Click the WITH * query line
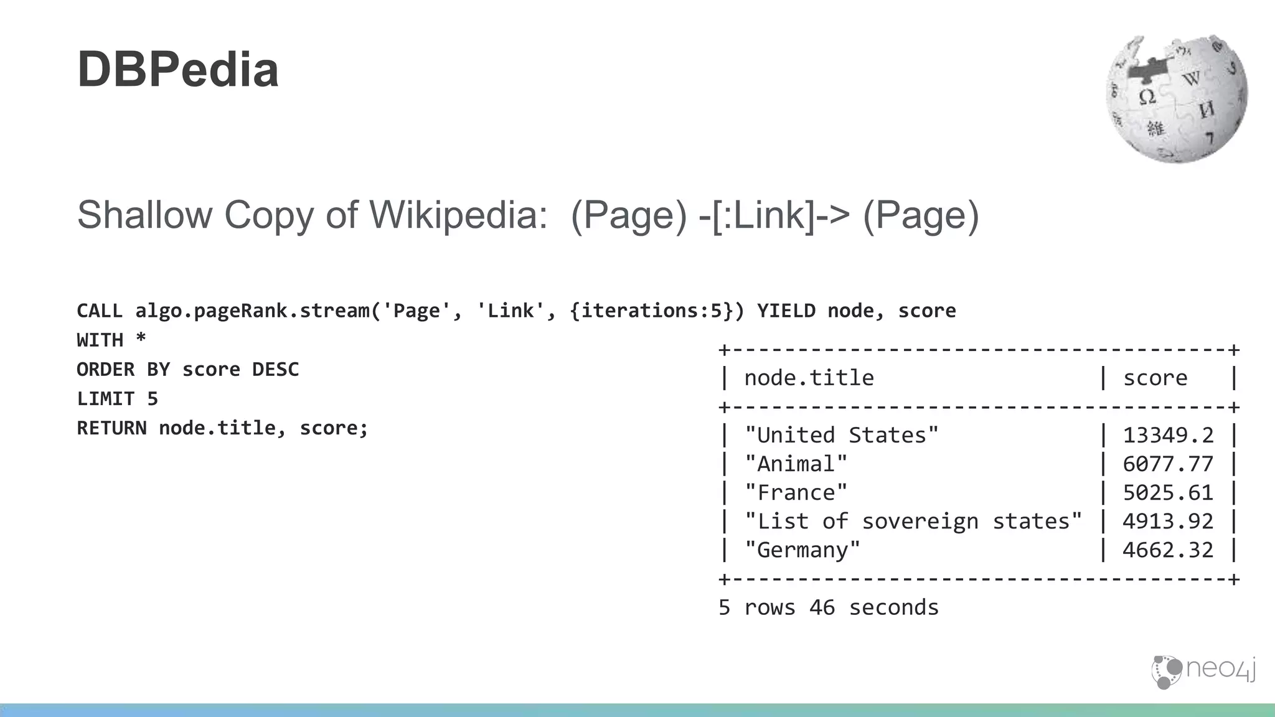 point(111,340)
